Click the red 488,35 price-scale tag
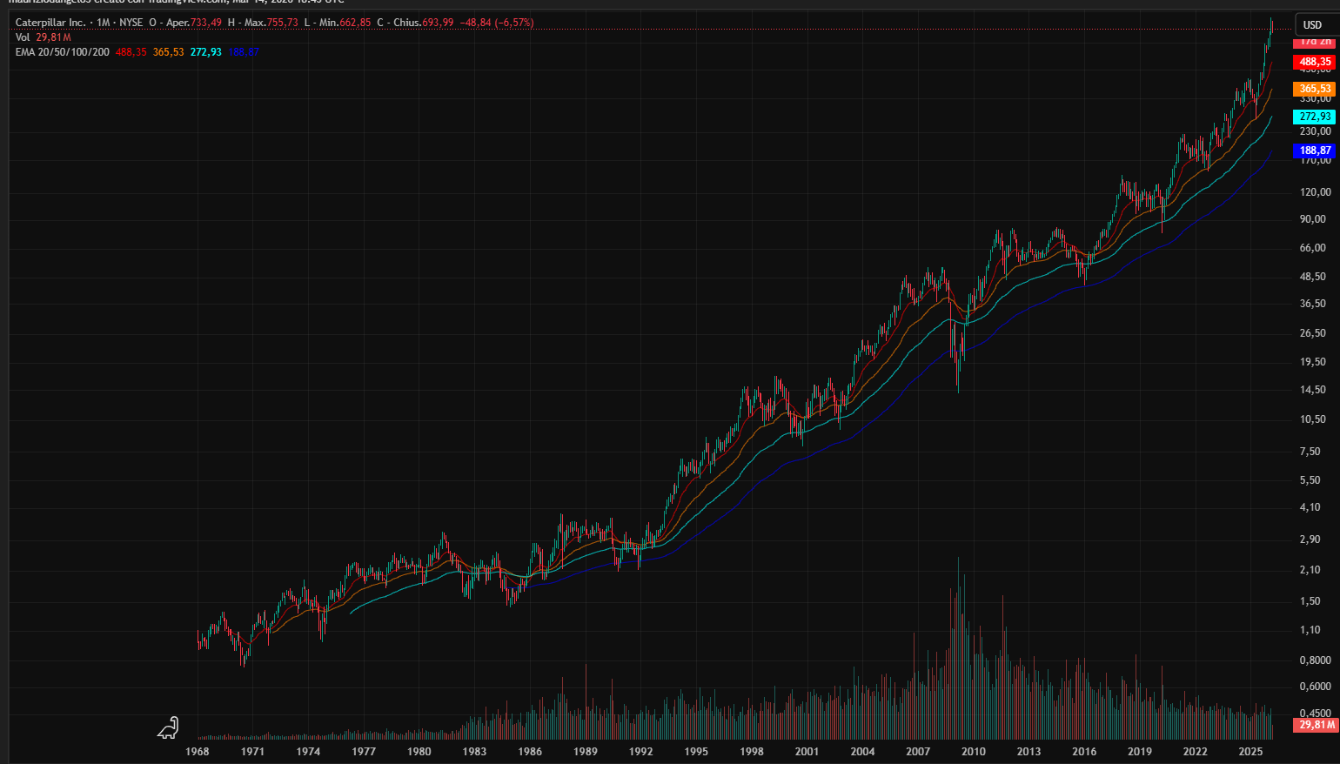Image resolution: width=1340 pixels, height=764 pixels. coord(1315,62)
